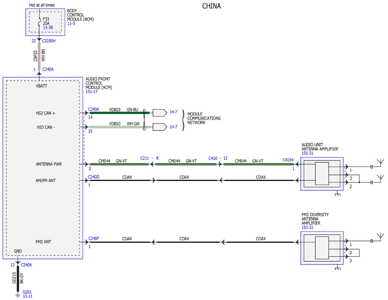Click the ANTENNA PWR pin label
The width and height of the screenshot is (388, 300).
[x=49, y=164]
